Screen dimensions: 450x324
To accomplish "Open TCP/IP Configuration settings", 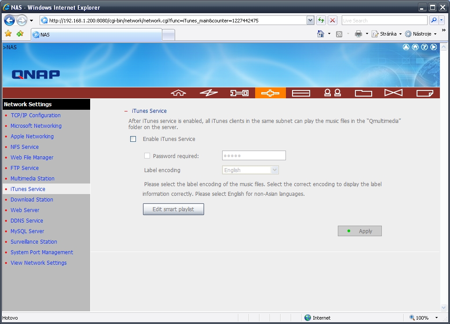I will (x=36, y=115).
